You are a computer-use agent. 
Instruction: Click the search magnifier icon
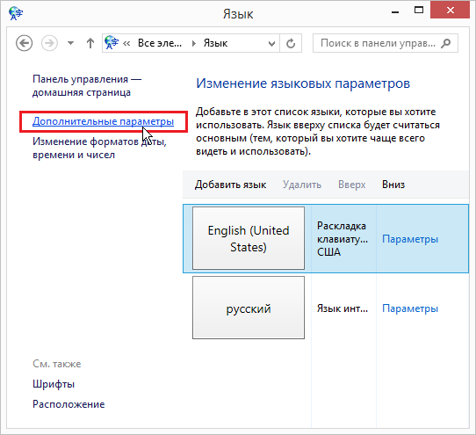446,43
